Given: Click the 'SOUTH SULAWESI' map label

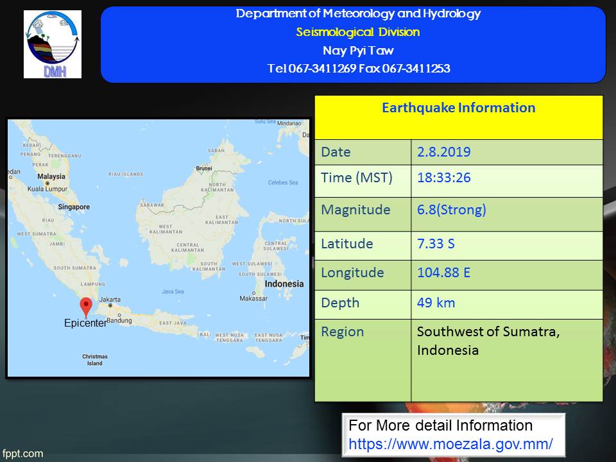Looking at the screenshot, I should point(260,274).
